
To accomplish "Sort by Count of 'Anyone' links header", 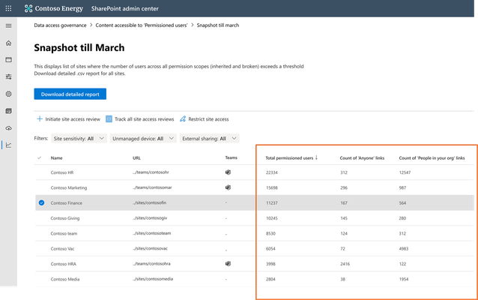I will pyautogui.click(x=362, y=157).
